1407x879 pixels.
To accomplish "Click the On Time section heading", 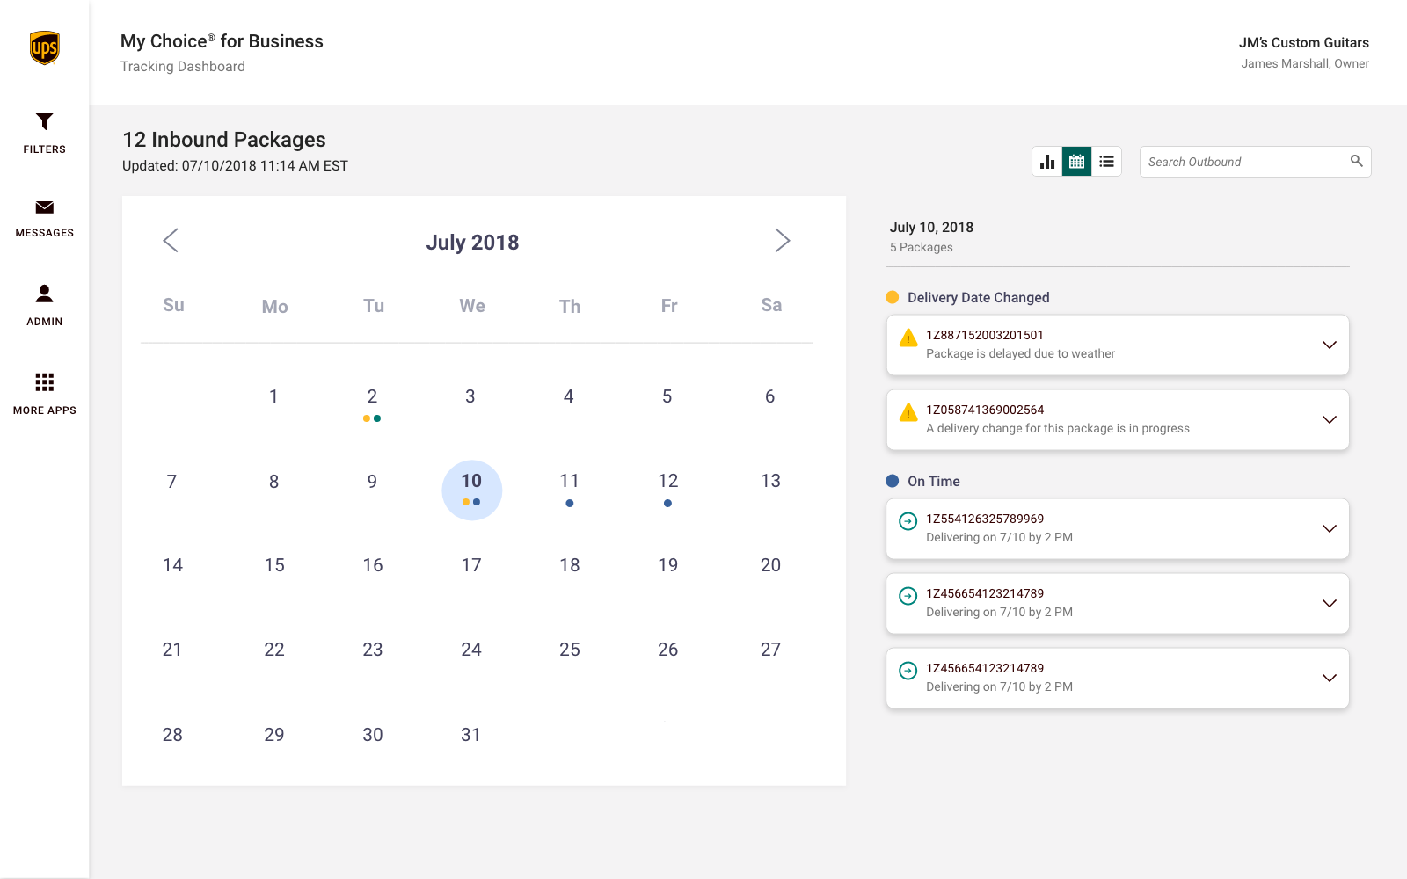I will [934, 482].
